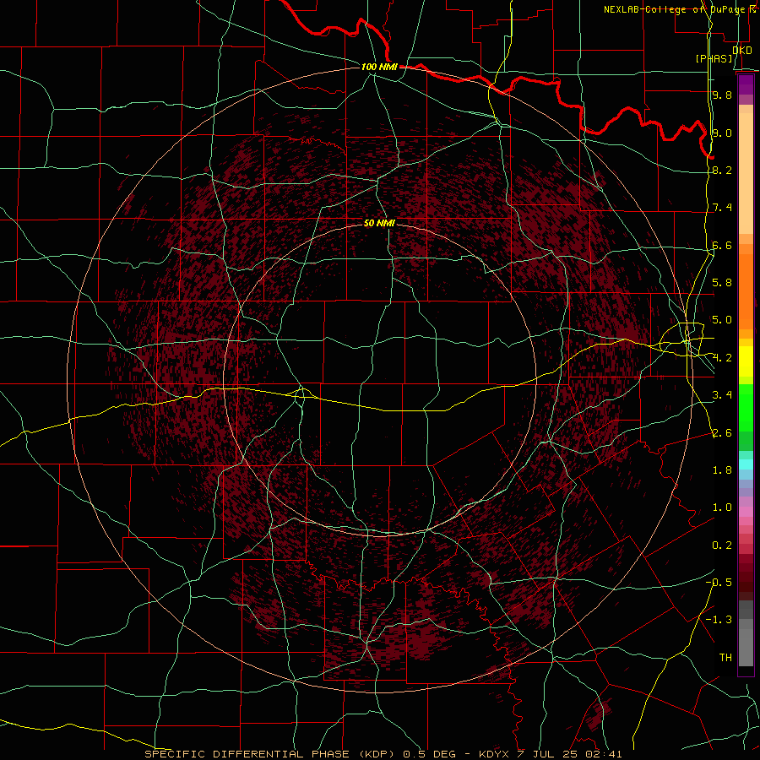Click the 8.2 scale value
This screenshot has height=760, width=760.
722,170
